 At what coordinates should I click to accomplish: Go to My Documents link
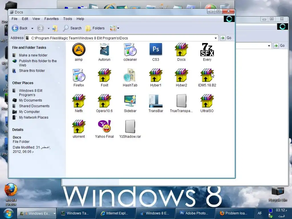click(31, 100)
